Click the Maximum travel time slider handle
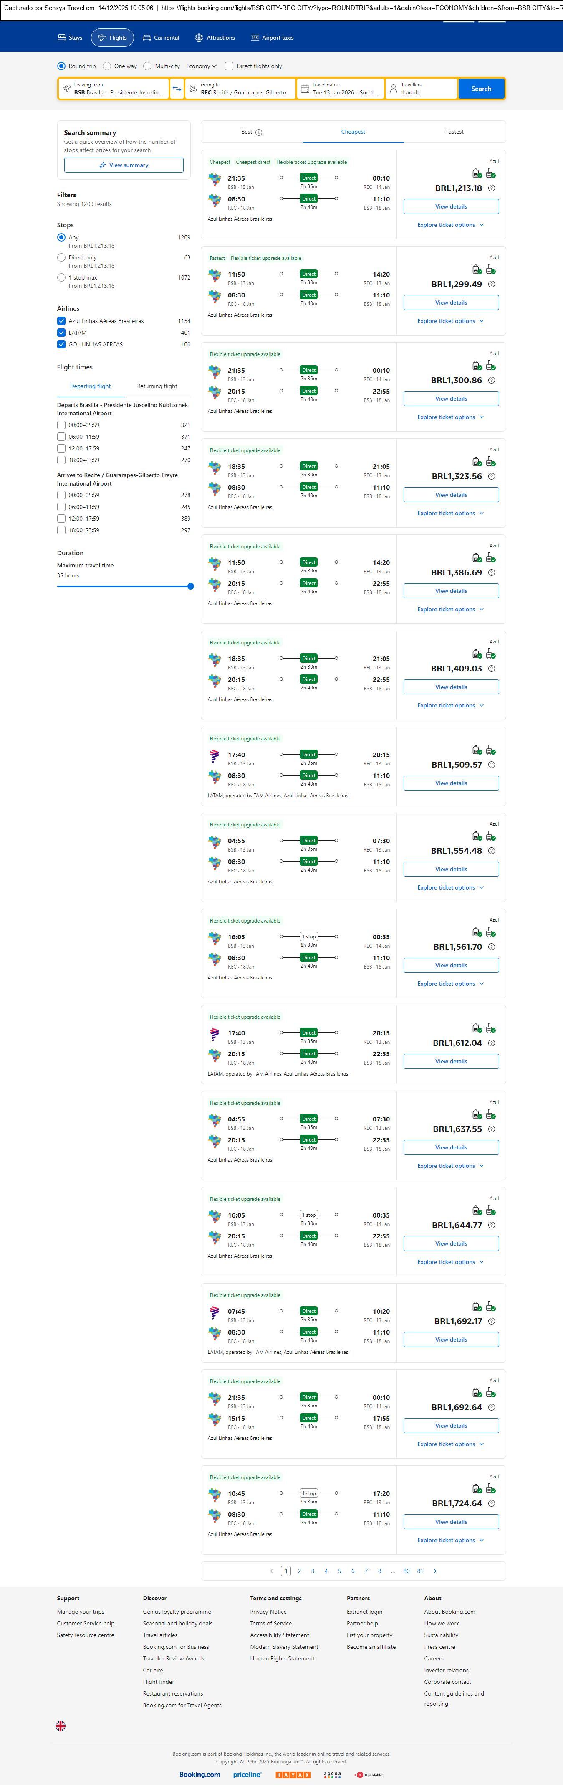 point(190,586)
